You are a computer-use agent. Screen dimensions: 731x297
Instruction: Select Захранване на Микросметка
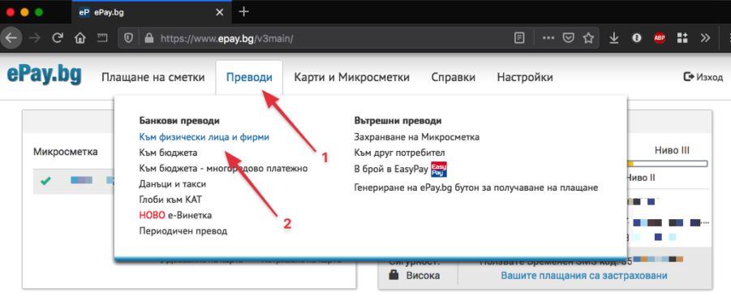point(417,137)
